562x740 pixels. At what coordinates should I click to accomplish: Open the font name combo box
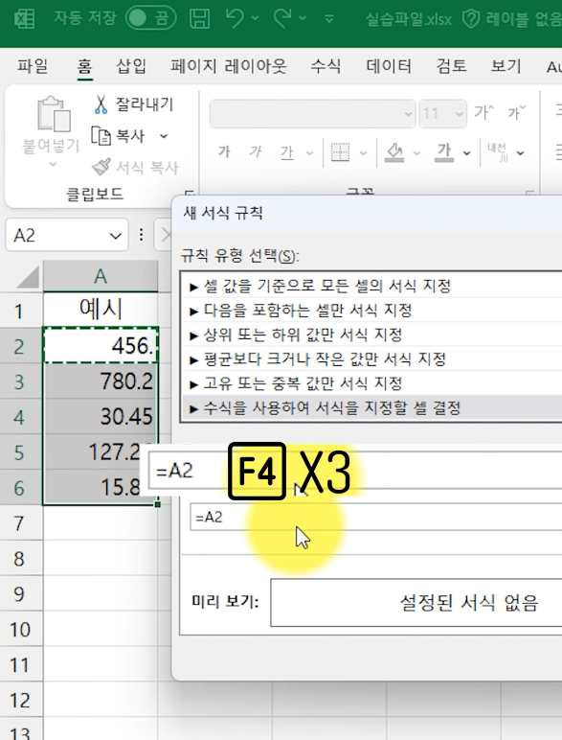point(312,113)
